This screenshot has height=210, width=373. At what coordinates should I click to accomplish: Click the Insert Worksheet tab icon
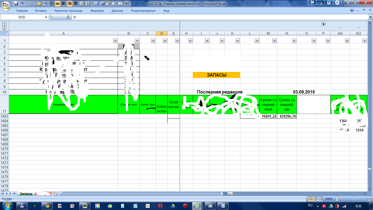[56, 194]
